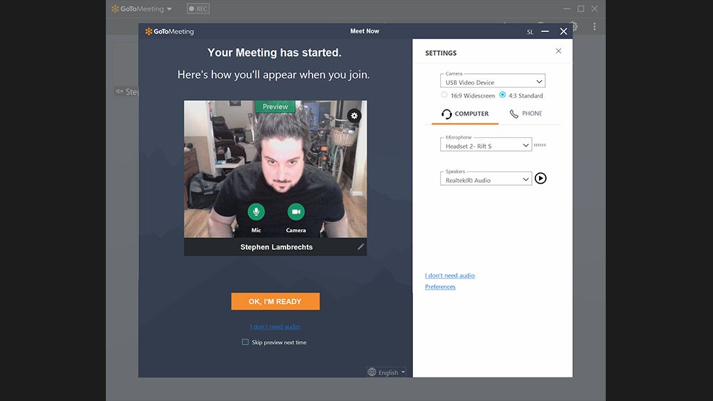
Task: Play the speaker test sound
Action: pyautogui.click(x=541, y=178)
